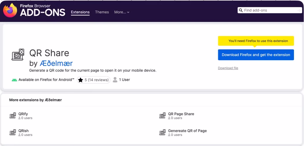This screenshot has height=146, width=304.
Task: Click the gray user silhouette icon
Action: [115, 80]
